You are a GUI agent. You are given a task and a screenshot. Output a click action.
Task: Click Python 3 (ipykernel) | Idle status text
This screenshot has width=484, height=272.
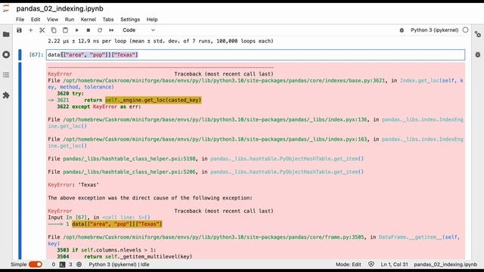click(x=119, y=264)
